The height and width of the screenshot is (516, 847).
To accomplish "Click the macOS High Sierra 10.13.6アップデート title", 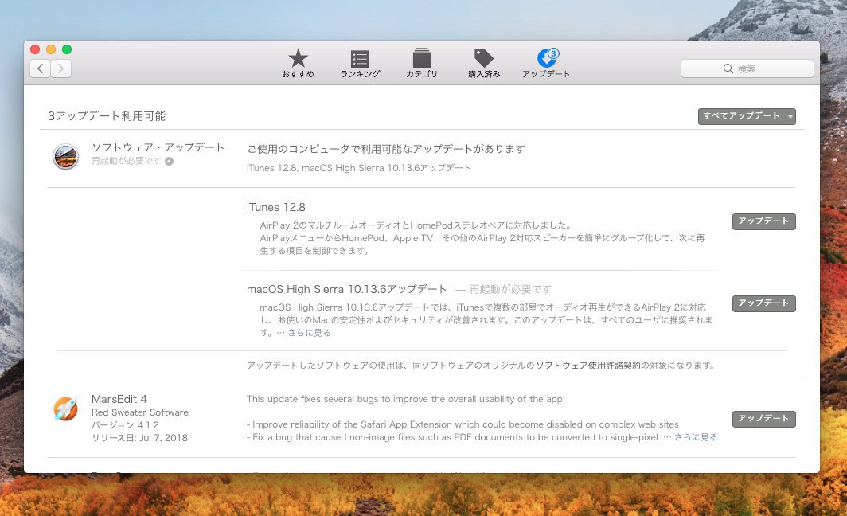I will (347, 290).
